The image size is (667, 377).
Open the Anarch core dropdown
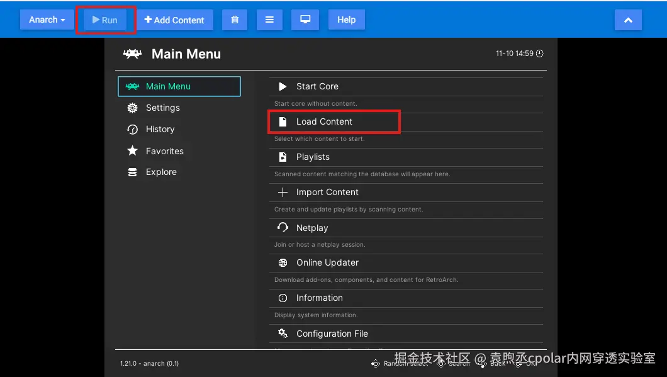(47, 20)
